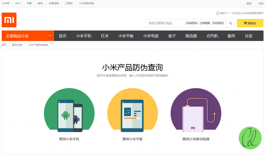Open 小米电视 navigation item
Image resolution: width=265 pixels, height=156 pixels.
pyautogui.click(x=151, y=36)
